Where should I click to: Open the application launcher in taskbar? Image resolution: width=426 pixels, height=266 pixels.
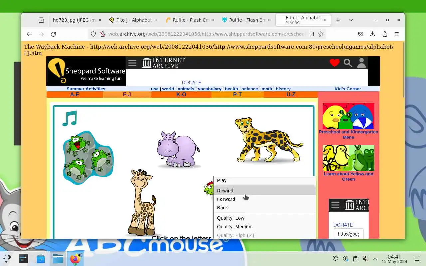point(7,258)
